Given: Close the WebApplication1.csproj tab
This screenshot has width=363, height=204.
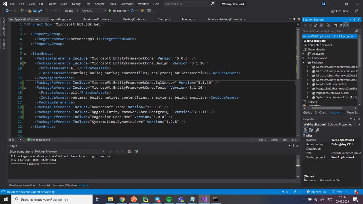Looking at the screenshot, I should point(47,19).
